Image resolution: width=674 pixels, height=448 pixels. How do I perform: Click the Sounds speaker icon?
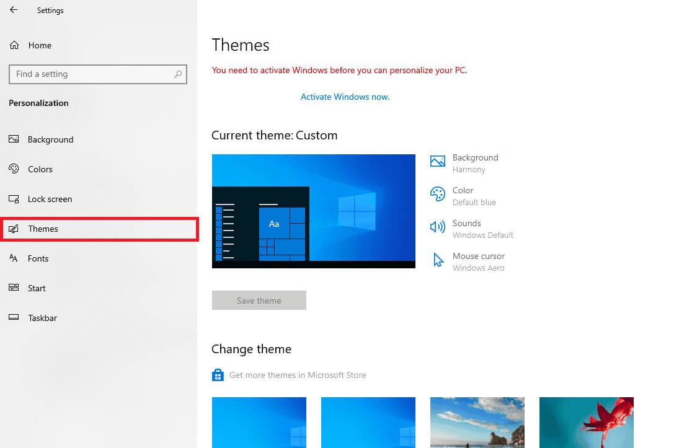point(438,227)
